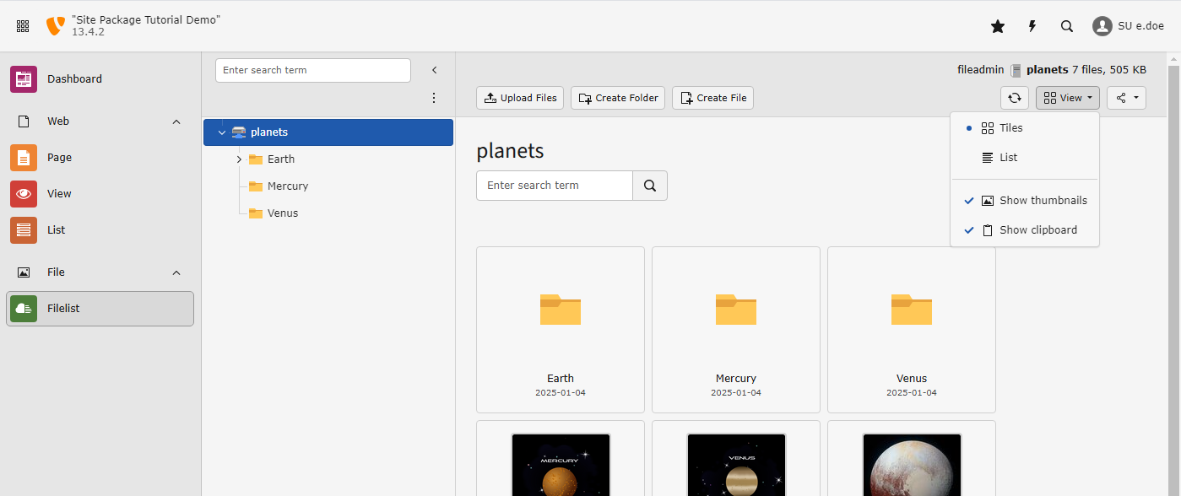Switch to the List view option
Viewport: 1181px width, 496px height.
click(1025, 158)
